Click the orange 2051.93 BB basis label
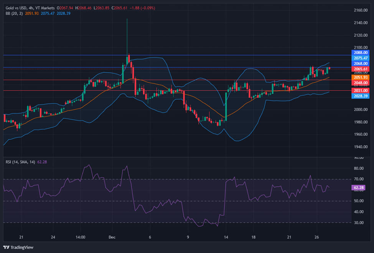The image size is (374, 253). (361, 78)
